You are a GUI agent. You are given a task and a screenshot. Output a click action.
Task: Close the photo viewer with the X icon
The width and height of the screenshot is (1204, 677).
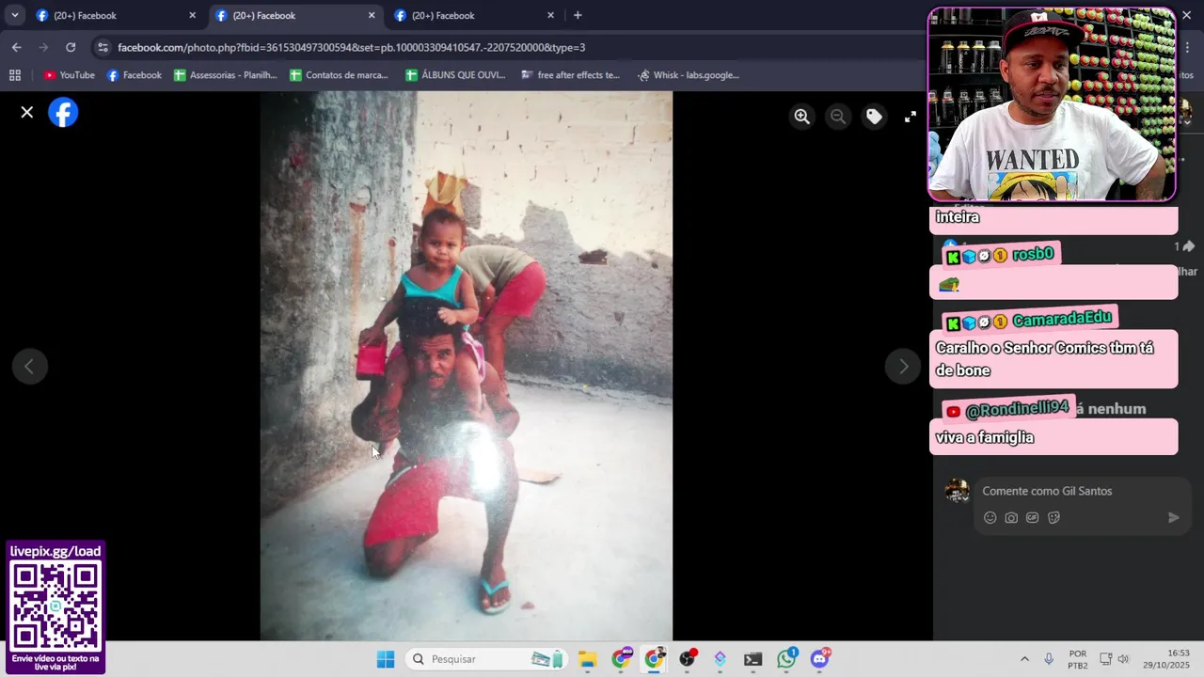tap(27, 112)
